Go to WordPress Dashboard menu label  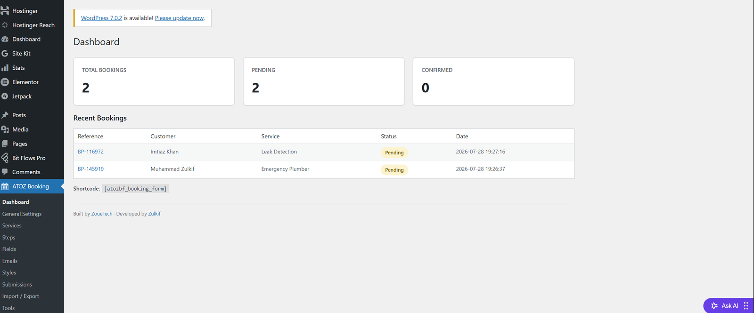pos(26,39)
